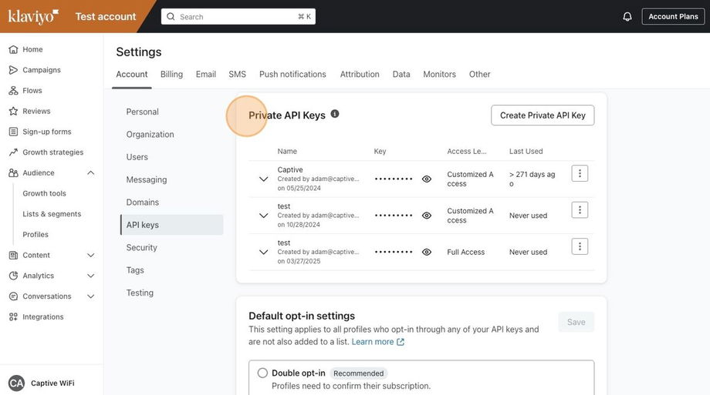Open the Reviews star icon

coord(13,111)
